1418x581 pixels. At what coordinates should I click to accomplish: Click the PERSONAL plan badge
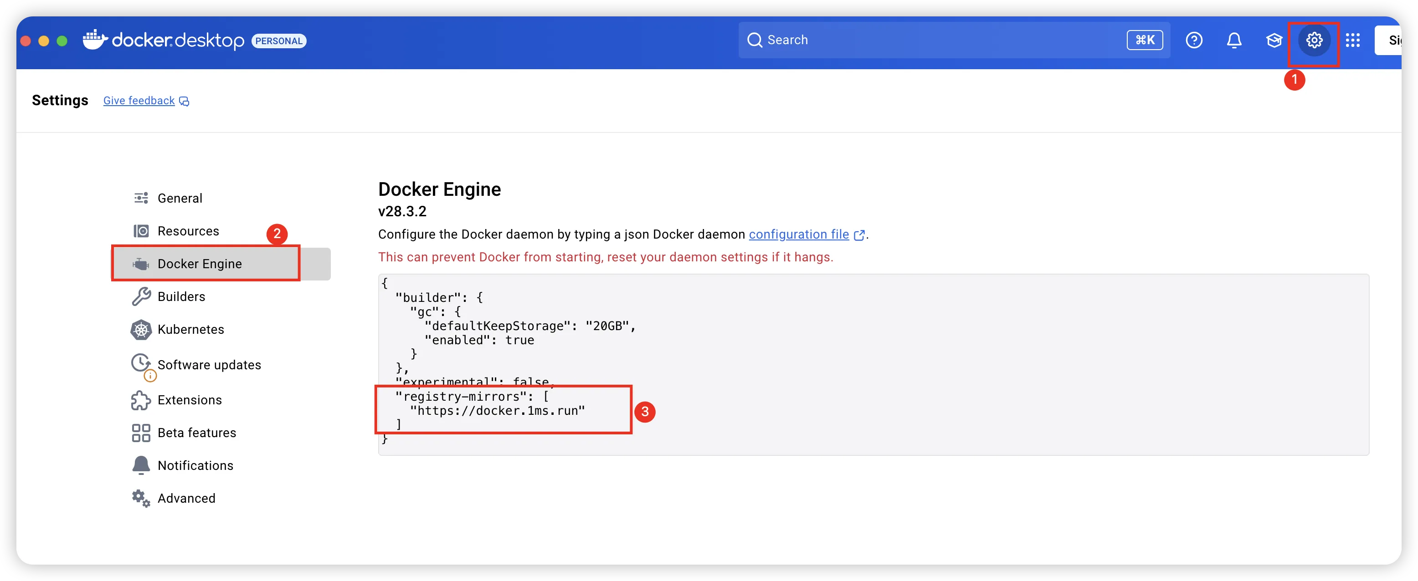[279, 41]
